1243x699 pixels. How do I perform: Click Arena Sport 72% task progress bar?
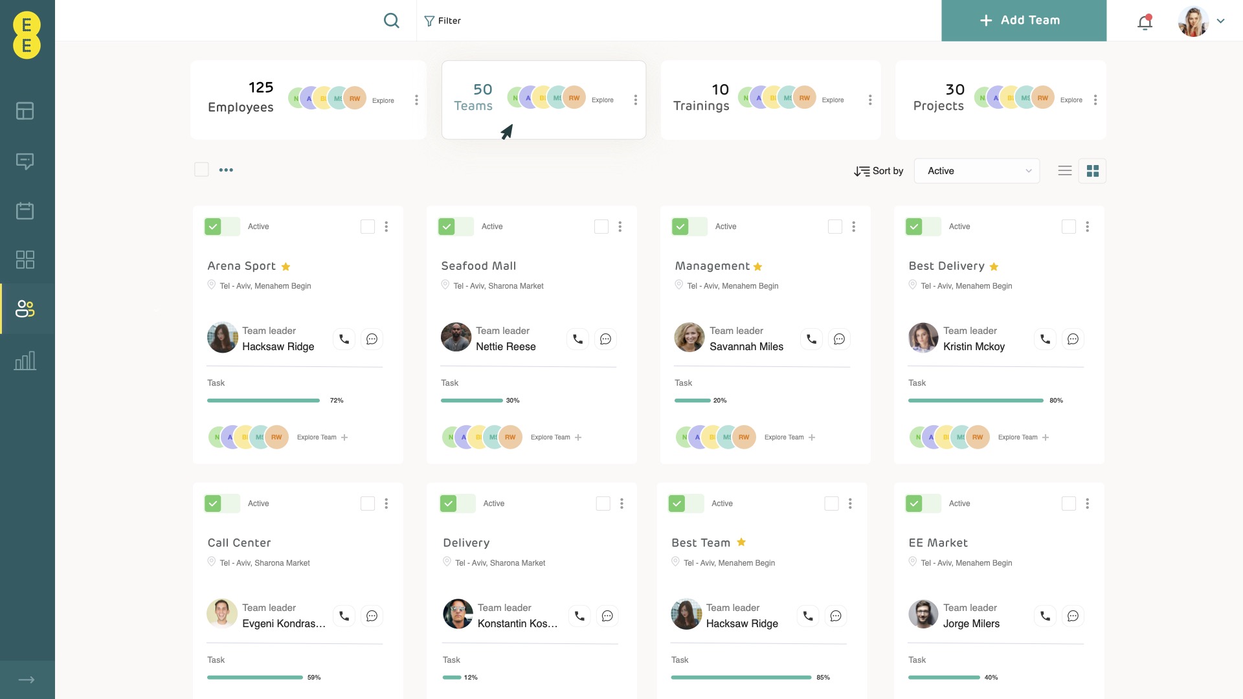(x=263, y=401)
